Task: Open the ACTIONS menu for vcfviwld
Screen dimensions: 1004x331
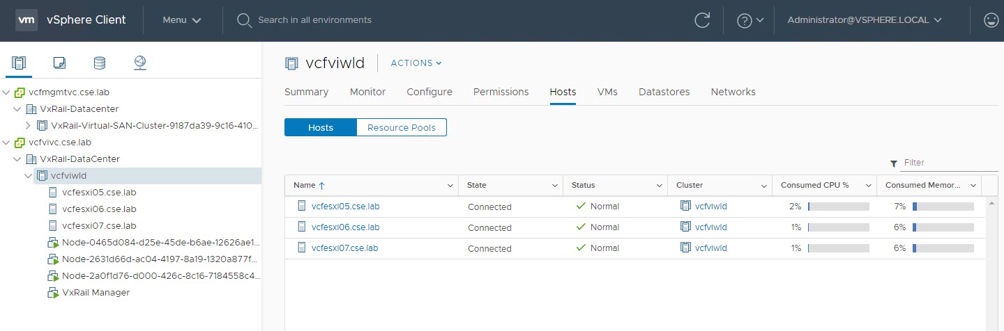Action: (416, 63)
